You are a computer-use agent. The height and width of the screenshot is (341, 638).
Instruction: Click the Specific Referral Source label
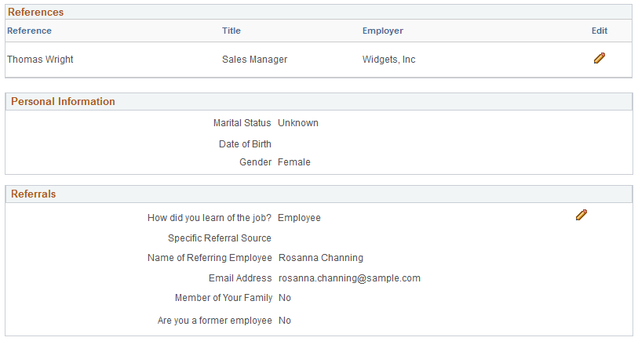[x=220, y=238]
